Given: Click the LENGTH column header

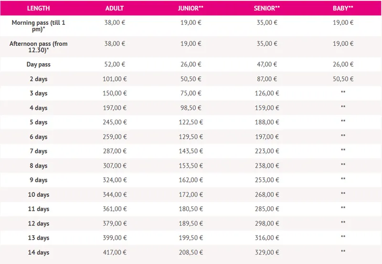Looking at the screenshot, I should coord(38,8).
